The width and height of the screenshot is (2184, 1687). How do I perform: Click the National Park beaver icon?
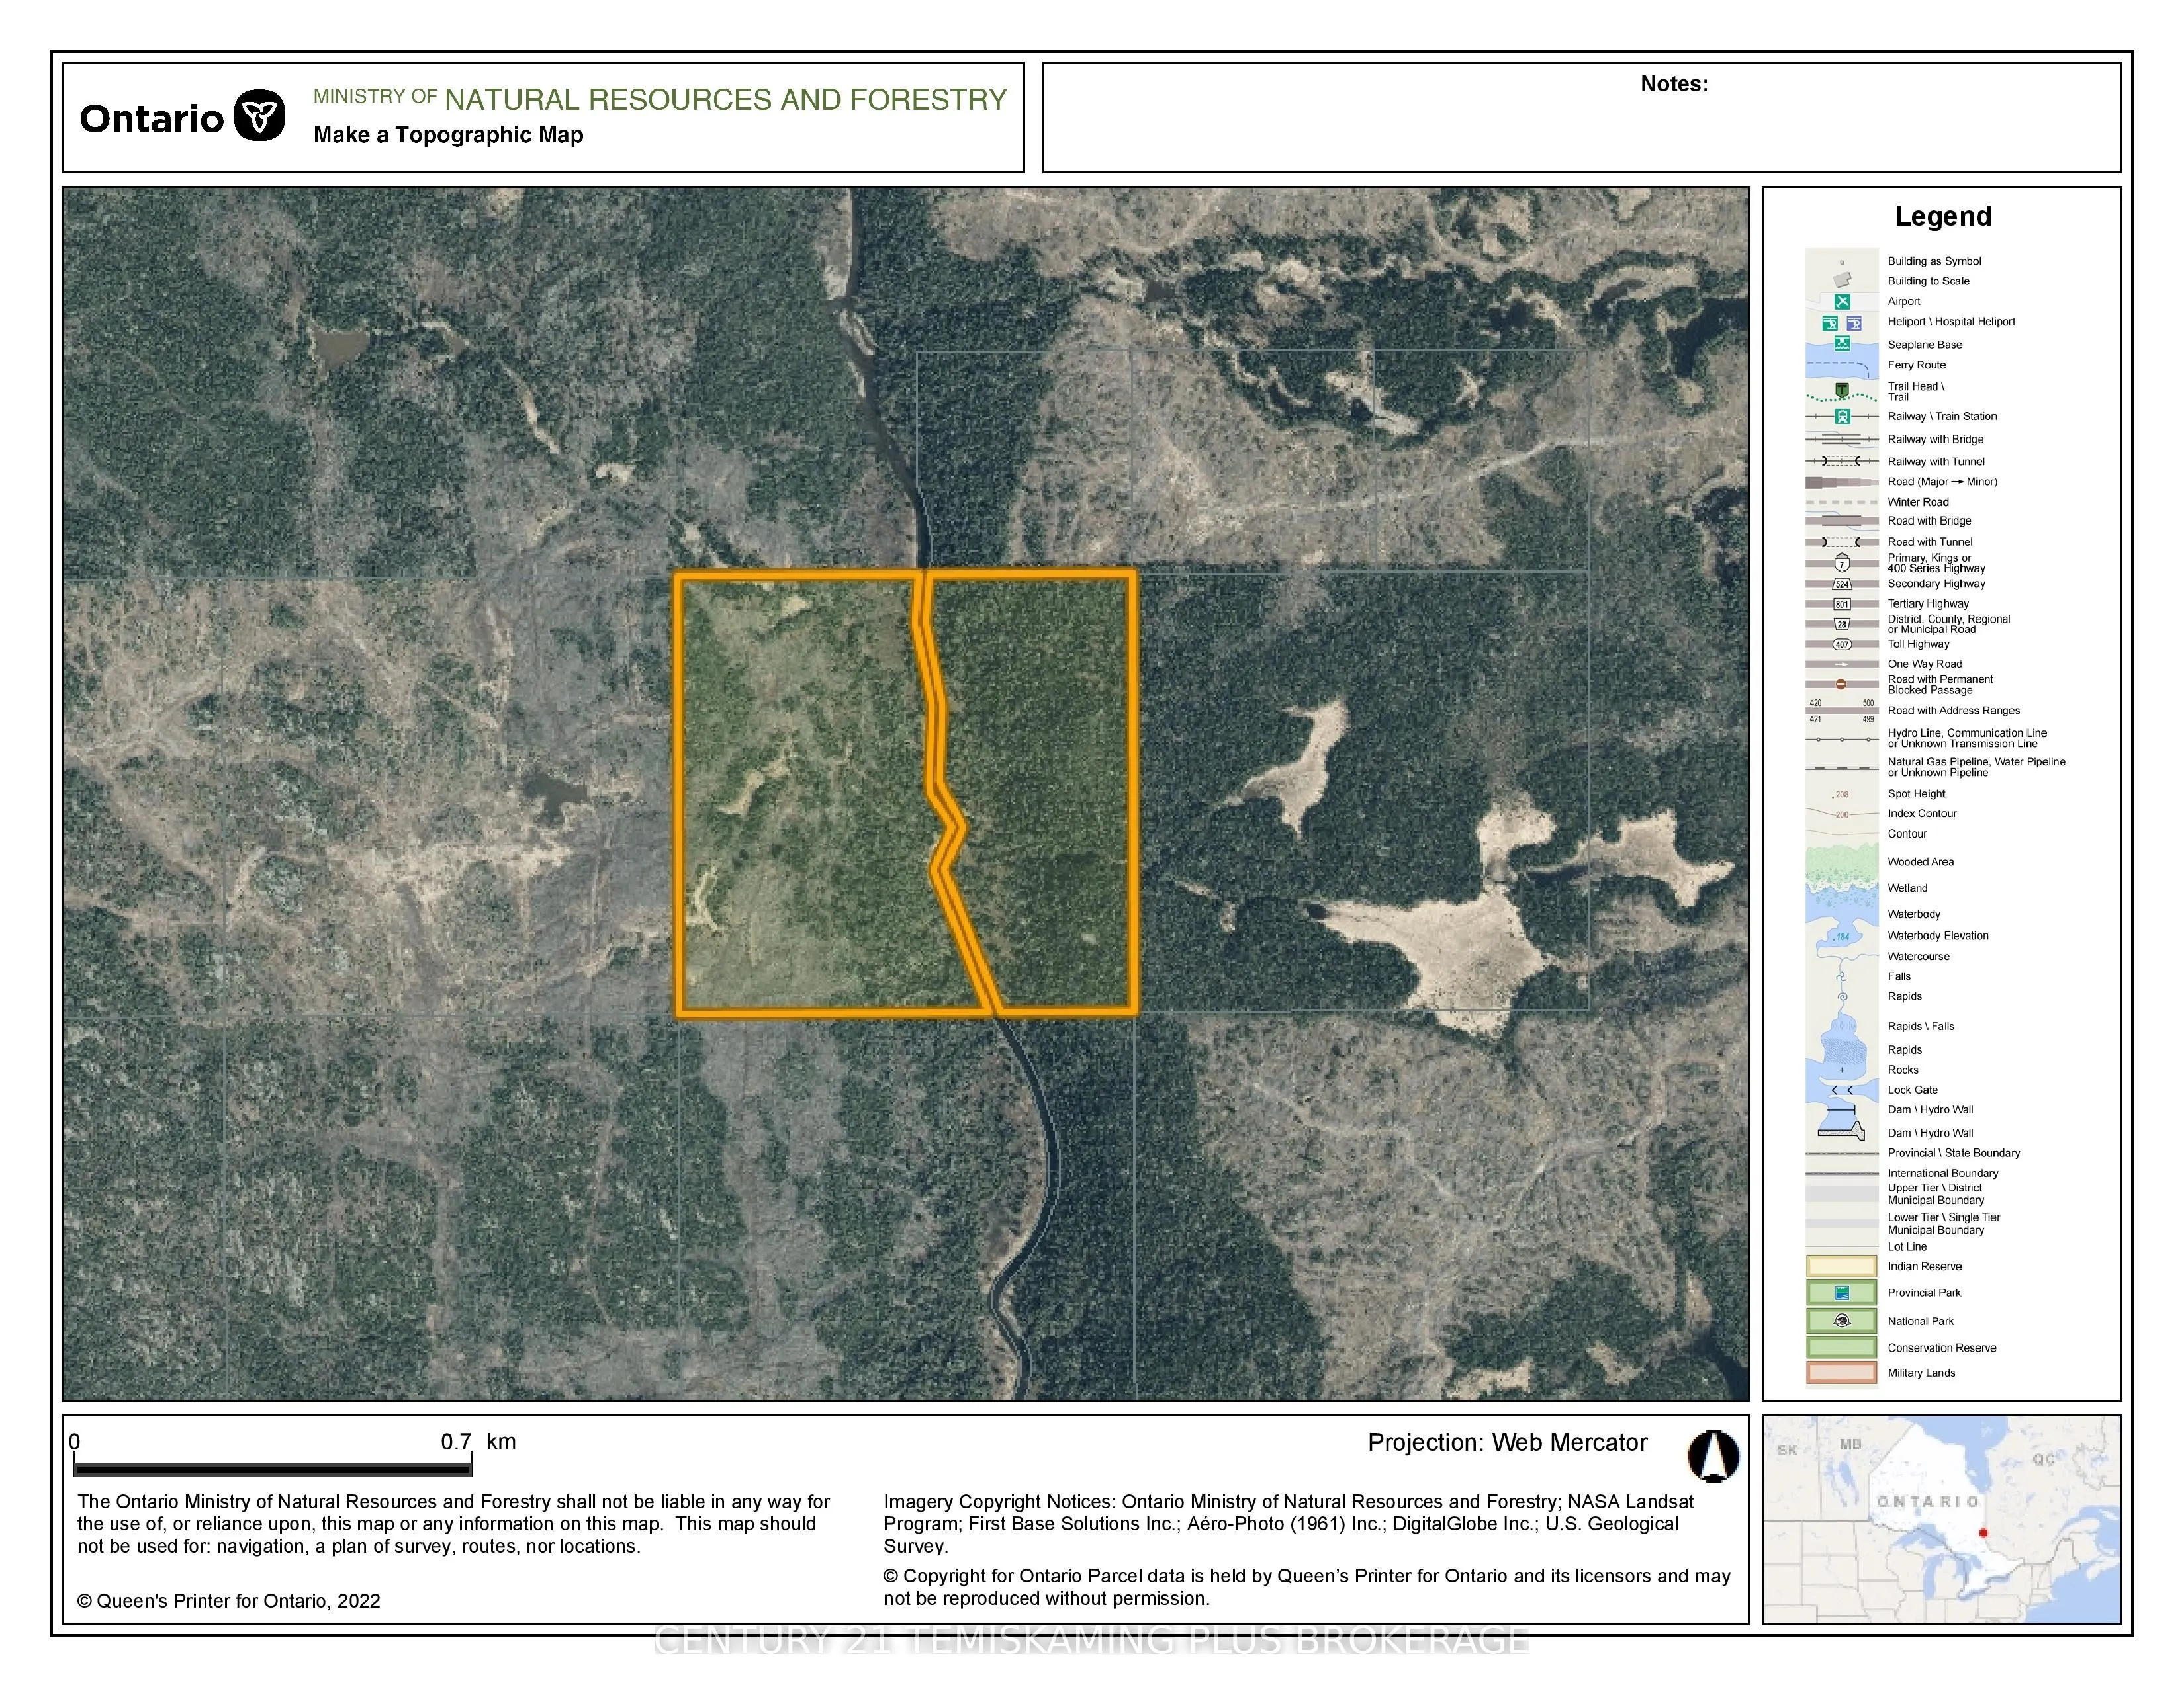(x=1842, y=1320)
